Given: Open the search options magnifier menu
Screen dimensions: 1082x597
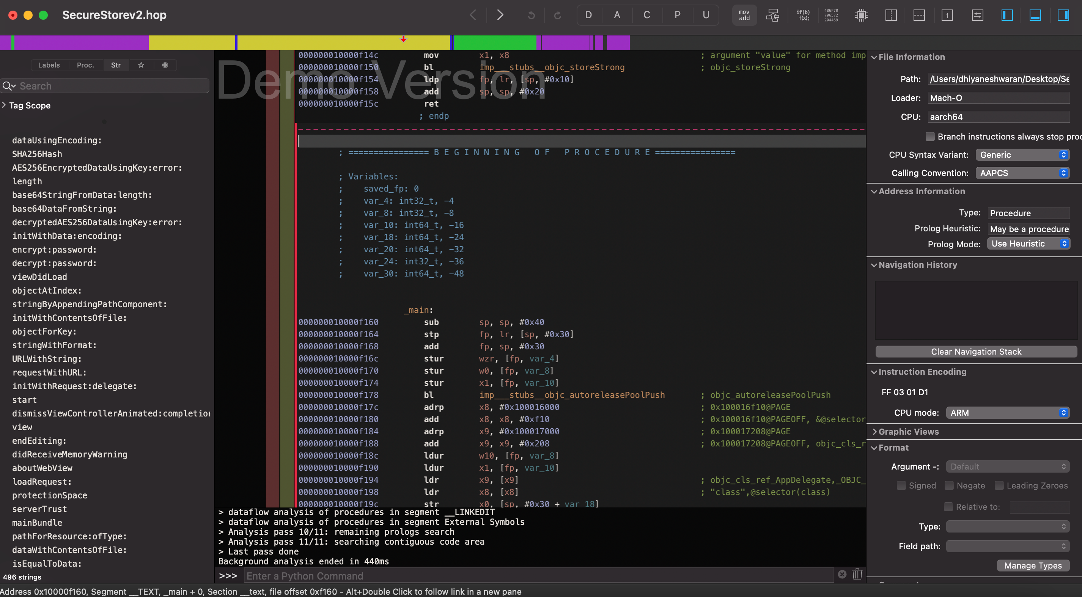Looking at the screenshot, I should coord(9,86).
